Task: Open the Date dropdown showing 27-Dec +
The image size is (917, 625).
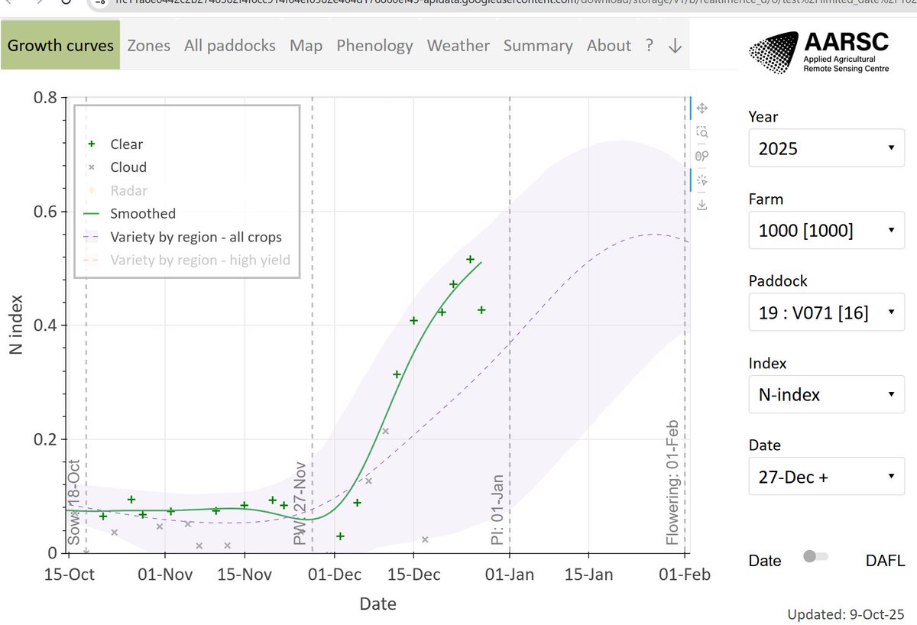Action: click(x=827, y=476)
